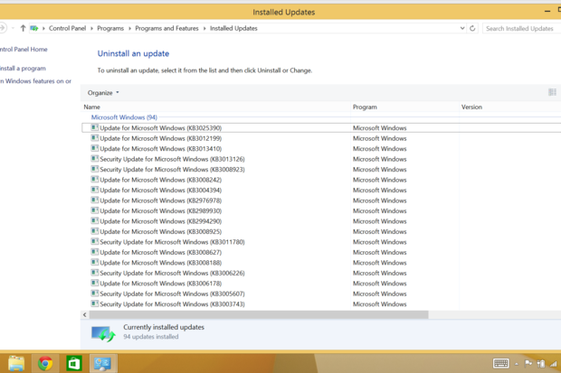Click the power/battery tray icon
The image size is (561, 373).
(x=541, y=364)
